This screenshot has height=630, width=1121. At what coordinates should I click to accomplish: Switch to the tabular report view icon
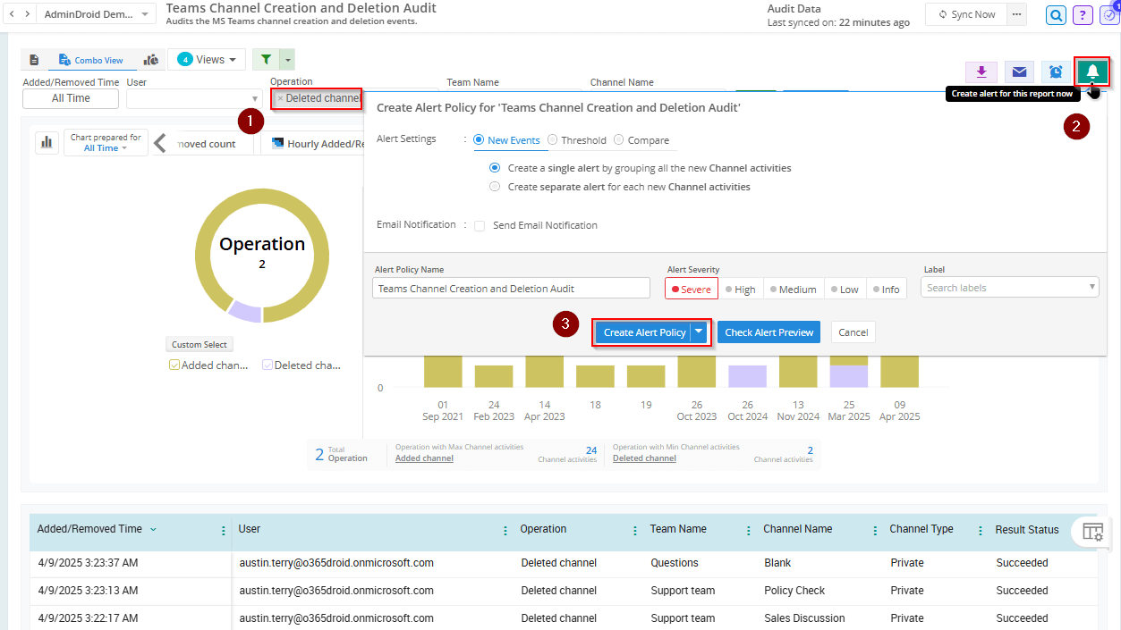[x=34, y=59]
